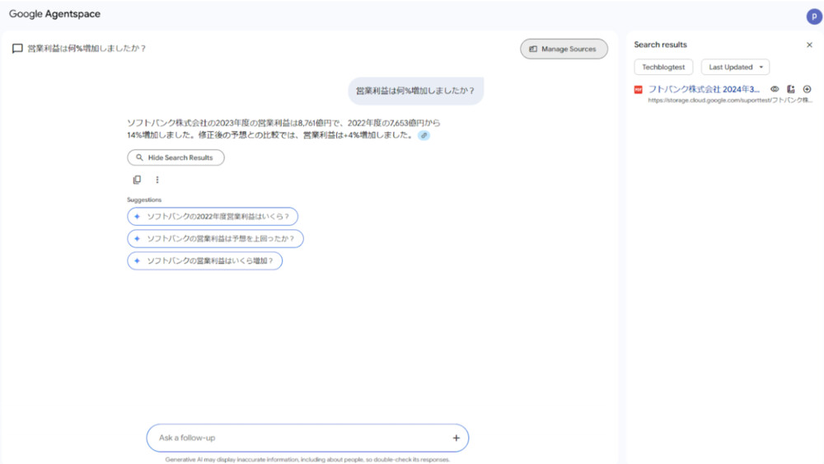
Task: Preview the PDF result with eye icon
Action: 775,89
